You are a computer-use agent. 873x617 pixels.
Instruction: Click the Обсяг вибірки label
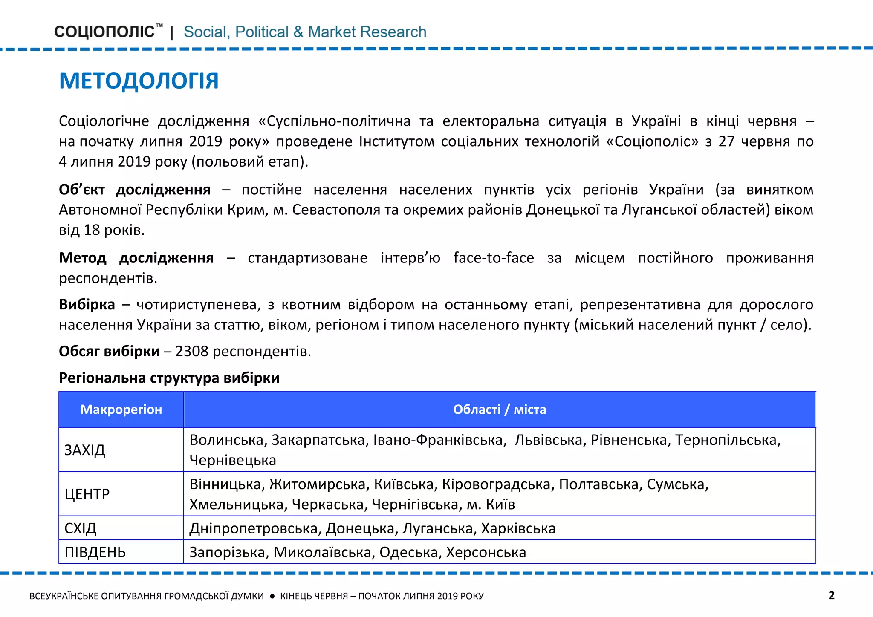point(109,351)
